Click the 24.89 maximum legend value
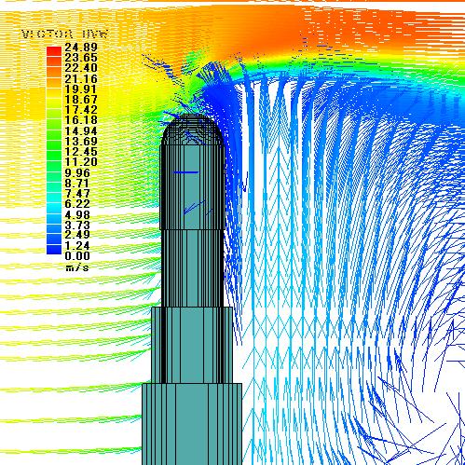Screen dimensions: 465x465 (x=81, y=48)
